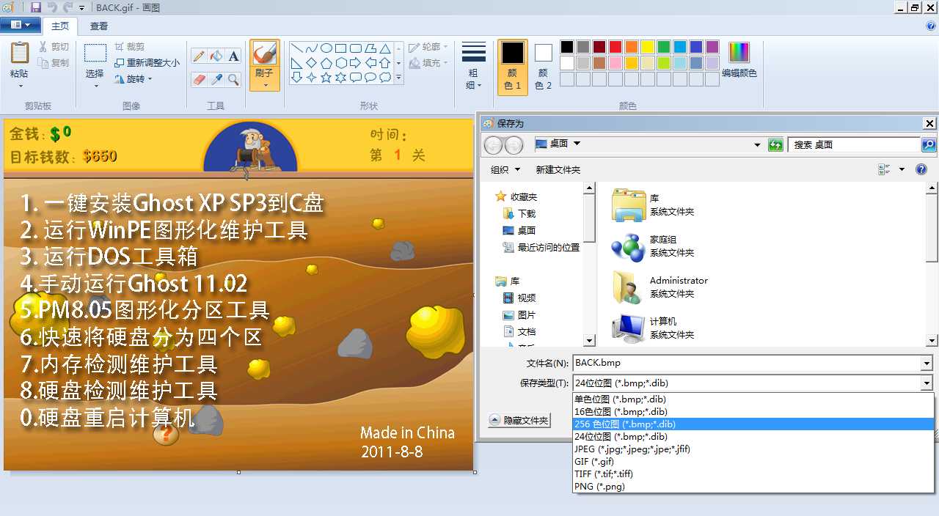Click the Save icon in quick access toolbar
The height and width of the screenshot is (516, 939).
pyautogui.click(x=37, y=7)
